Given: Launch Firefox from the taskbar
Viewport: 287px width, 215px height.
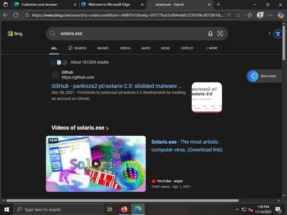Looking at the screenshot, I should (x=124, y=209).
